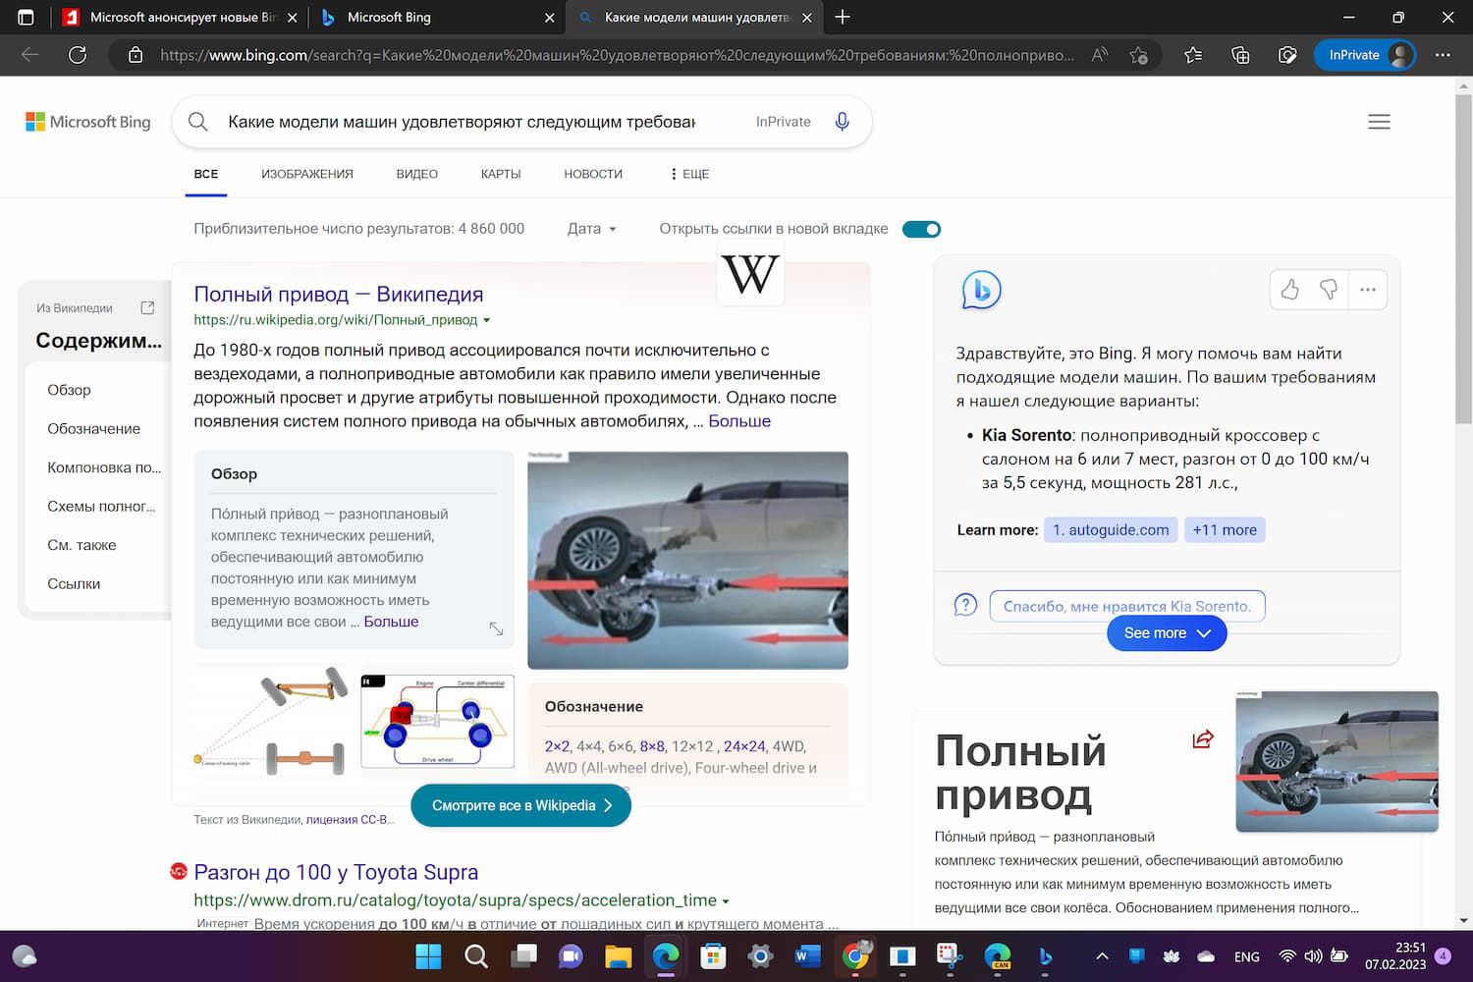Click the Bing chat logo icon in answer panel
The image size is (1473, 982).
coord(981,290)
